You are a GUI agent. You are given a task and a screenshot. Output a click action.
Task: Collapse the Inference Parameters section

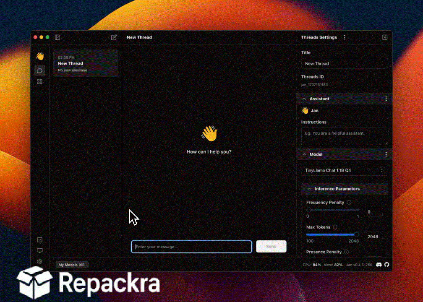click(309, 189)
